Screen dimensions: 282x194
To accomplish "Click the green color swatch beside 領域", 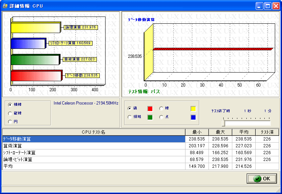I will click(x=150, y=117).
